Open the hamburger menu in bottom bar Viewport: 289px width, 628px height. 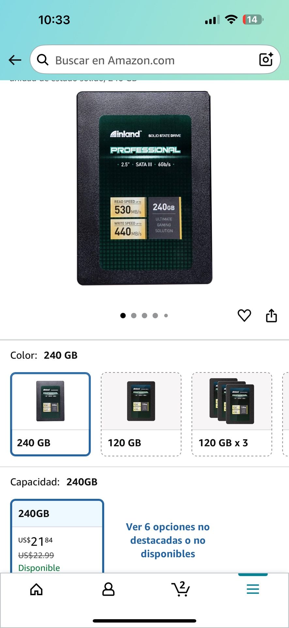point(253,589)
